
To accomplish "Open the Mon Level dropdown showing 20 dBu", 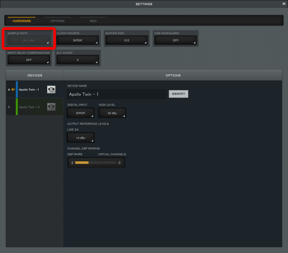I will click(x=112, y=113).
